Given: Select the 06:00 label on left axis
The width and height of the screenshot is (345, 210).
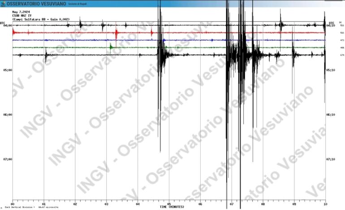Looking at the screenshot, I should (x=7, y=115).
